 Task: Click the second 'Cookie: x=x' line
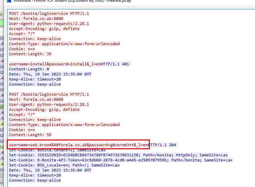point(22,130)
